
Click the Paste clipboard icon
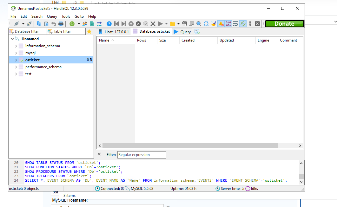click(46, 24)
